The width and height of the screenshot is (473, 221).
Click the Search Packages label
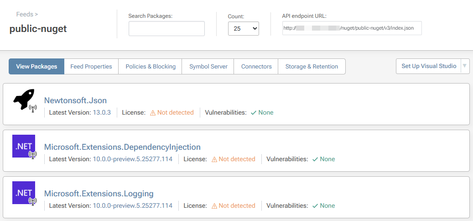[150, 16]
